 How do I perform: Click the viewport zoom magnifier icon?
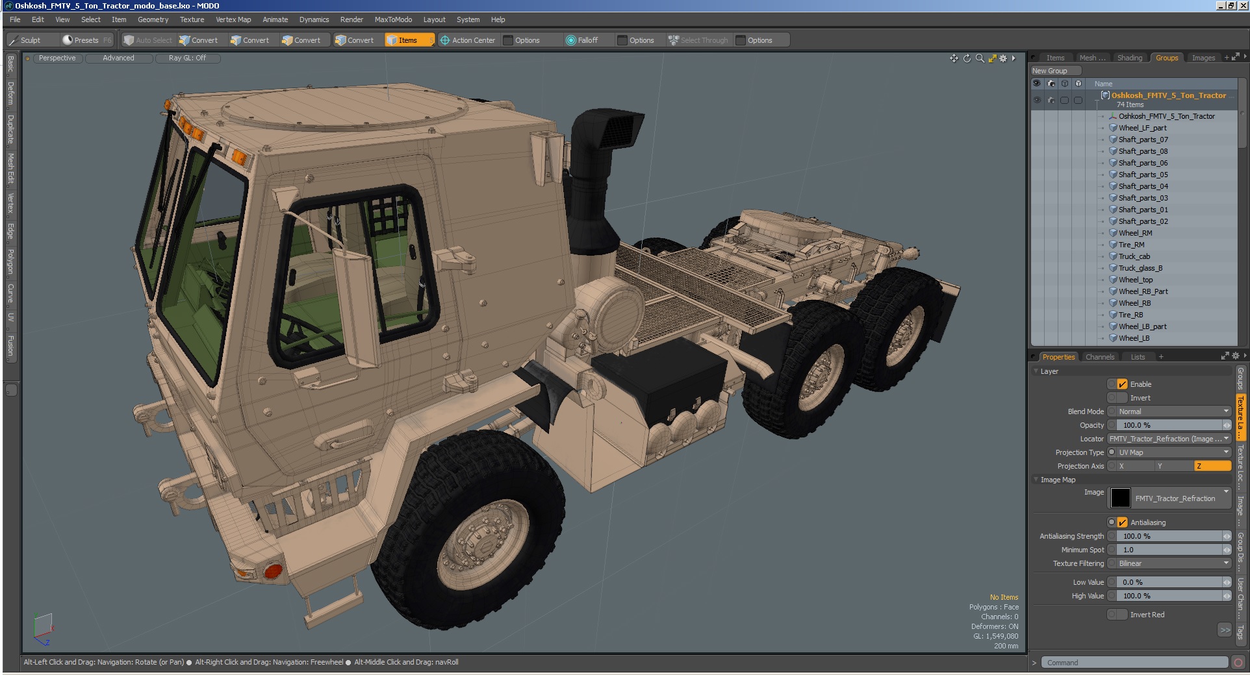click(980, 58)
